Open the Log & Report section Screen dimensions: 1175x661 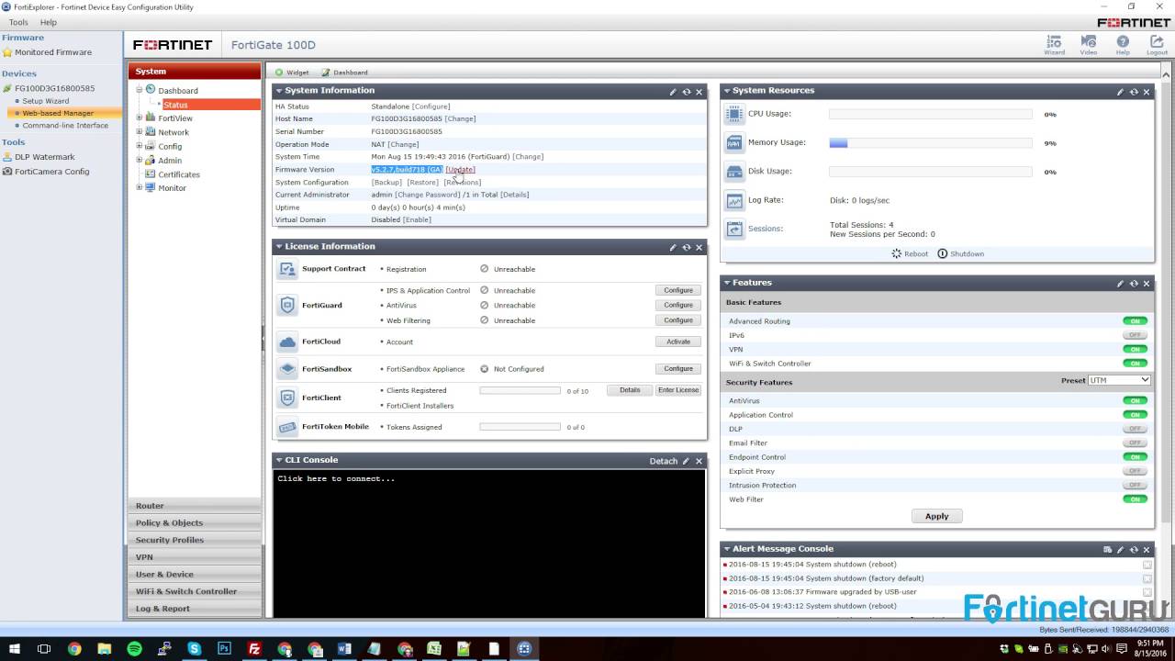195,609
